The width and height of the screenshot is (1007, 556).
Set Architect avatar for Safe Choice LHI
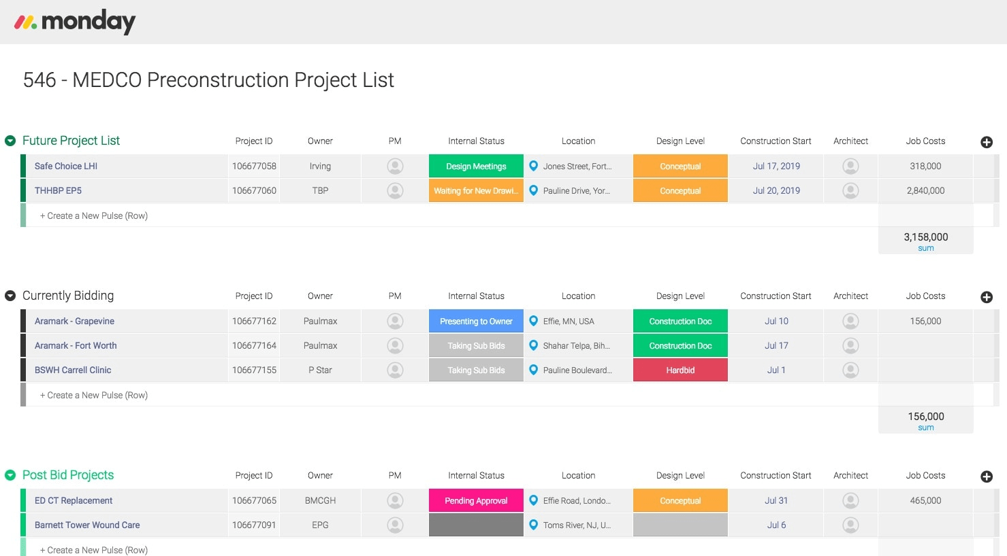click(850, 166)
